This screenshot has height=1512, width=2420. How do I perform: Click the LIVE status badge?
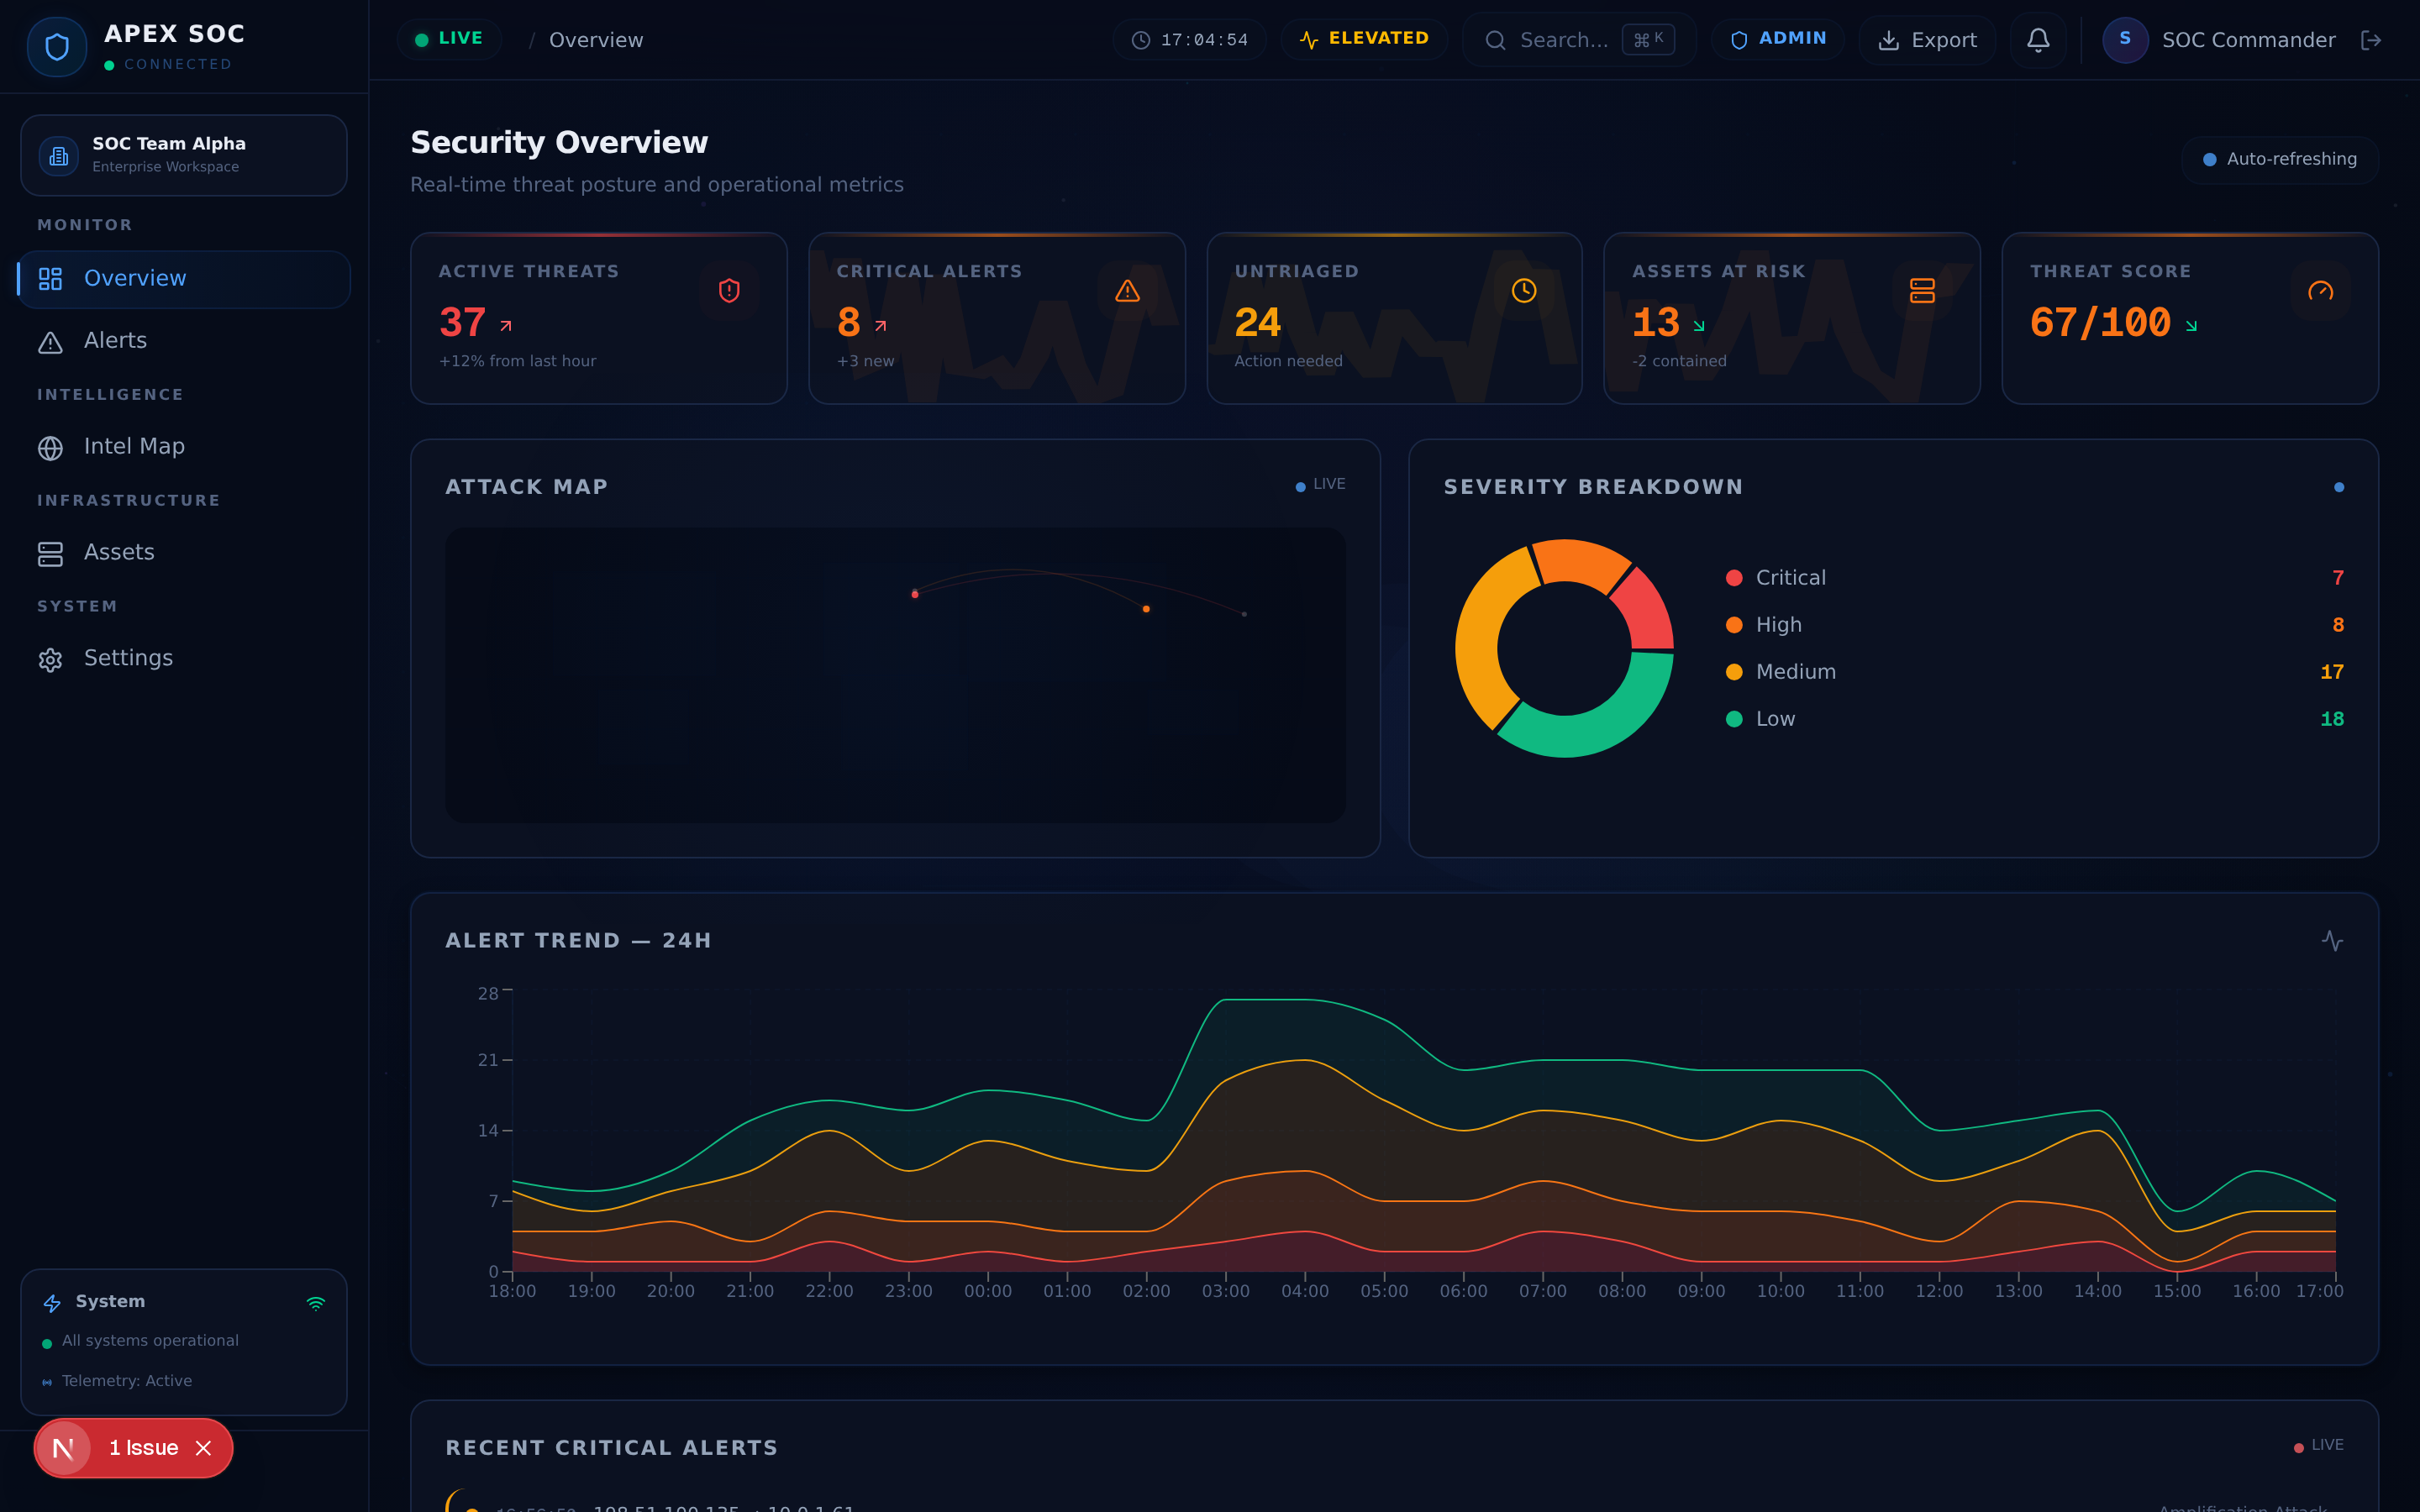pyautogui.click(x=449, y=39)
